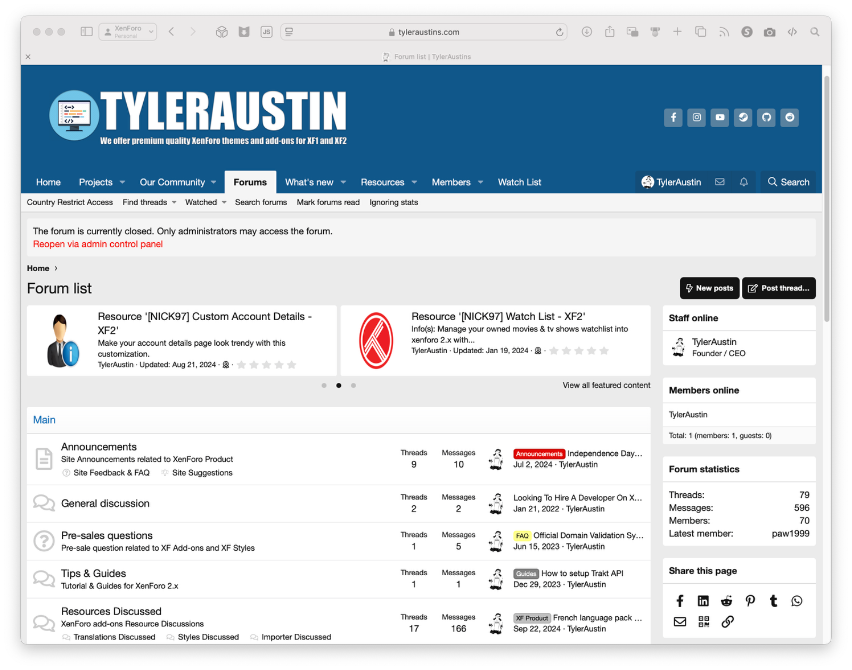This screenshot has height=670, width=852.
Task: Open the Facebook social icon in header
Action: (673, 117)
